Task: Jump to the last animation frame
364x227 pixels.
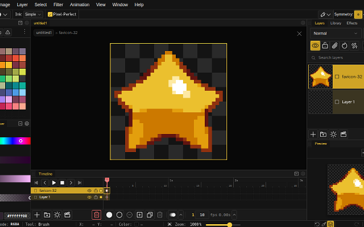Action: [80, 183]
